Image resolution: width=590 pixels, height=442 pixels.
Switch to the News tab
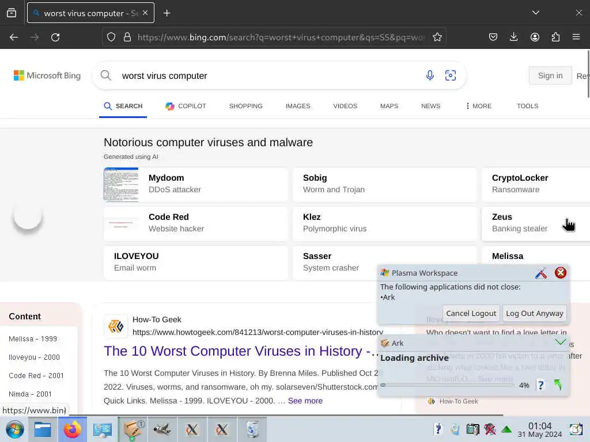[430, 106]
